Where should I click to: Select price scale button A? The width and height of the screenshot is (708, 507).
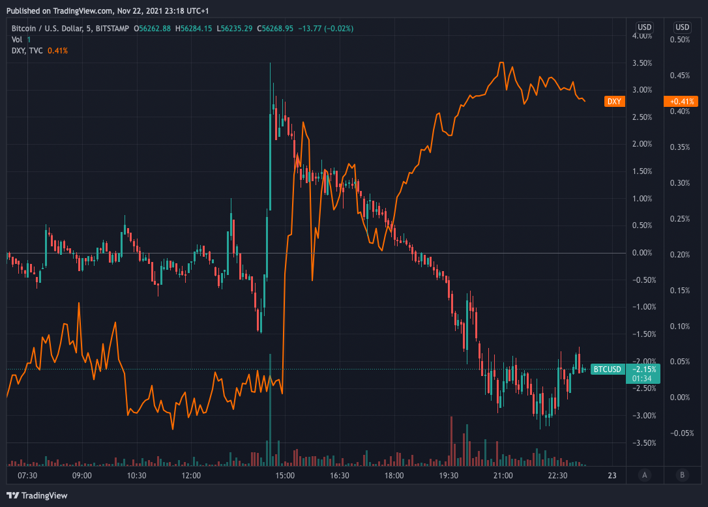tap(644, 476)
